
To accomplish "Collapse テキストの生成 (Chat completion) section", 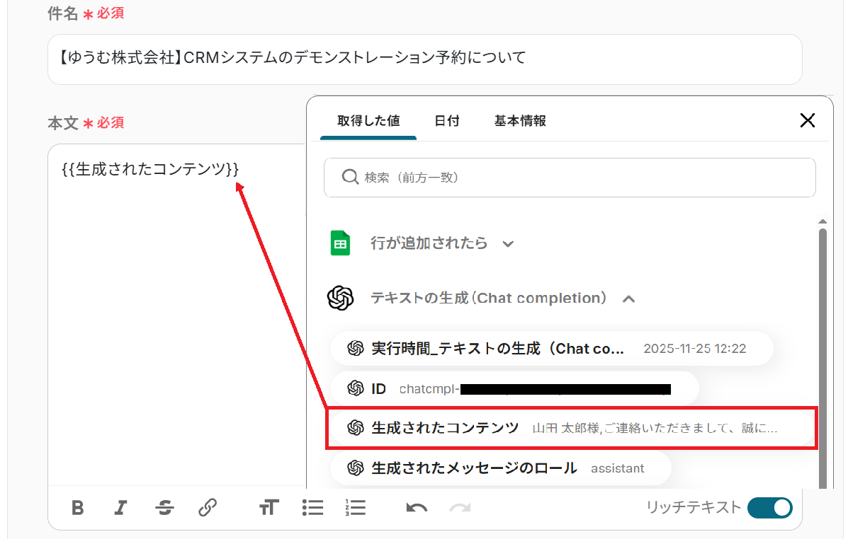I will pos(628,299).
